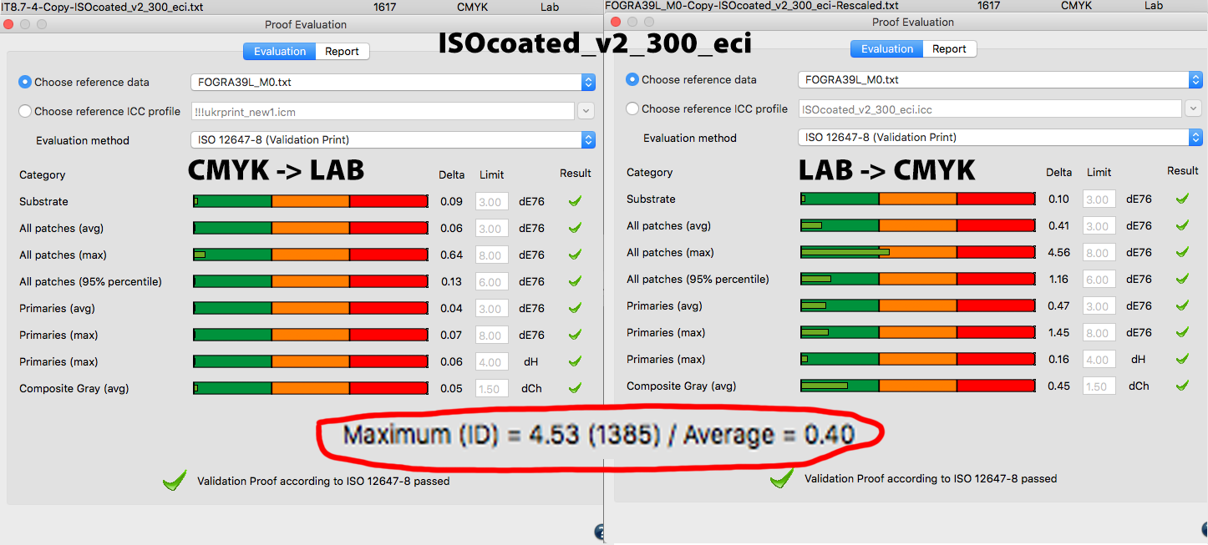Click Composite Gray result bar in Rescaled window

(918, 386)
